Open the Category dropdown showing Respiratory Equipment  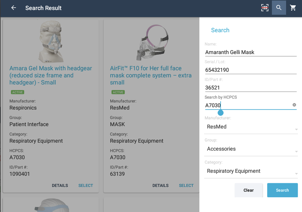tap(251, 171)
